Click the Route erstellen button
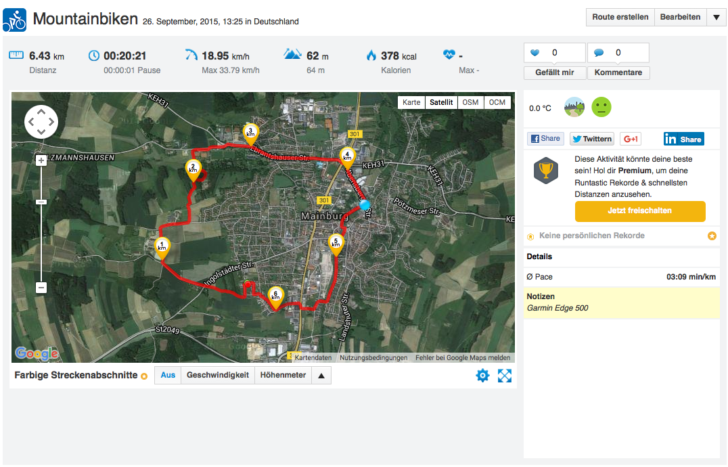728x467 pixels. click(x=620, y=17)
